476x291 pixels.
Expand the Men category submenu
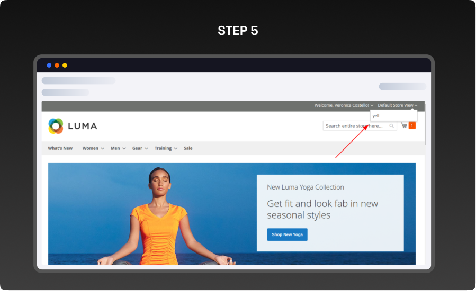pyautogui.click(x=118, y=148)
